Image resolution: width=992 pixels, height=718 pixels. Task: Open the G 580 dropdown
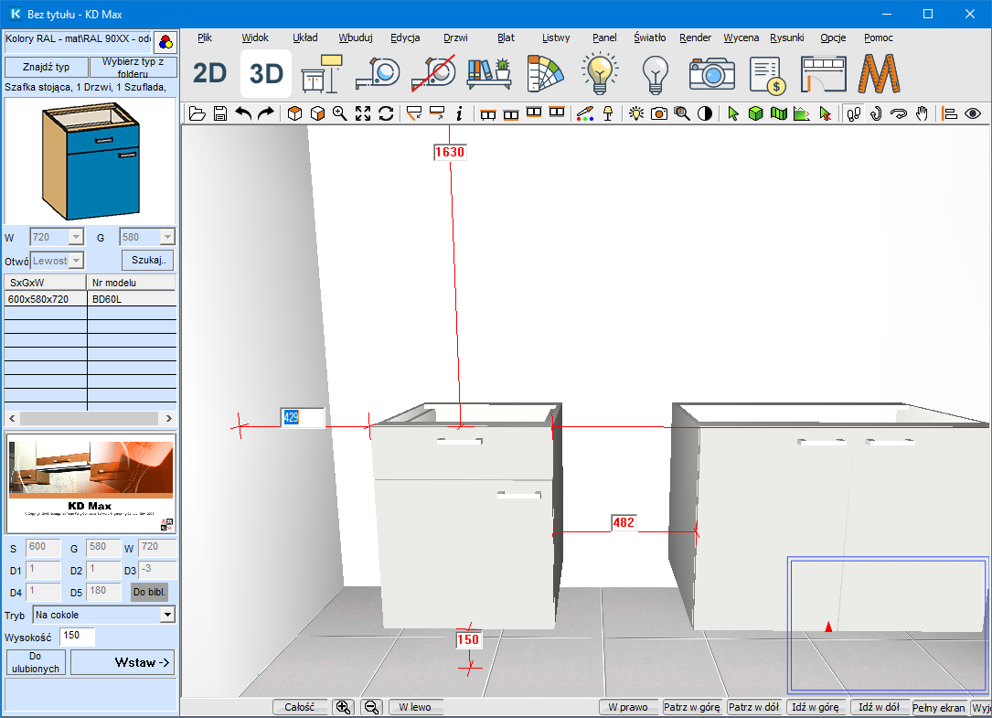click(x=166, y=237)
